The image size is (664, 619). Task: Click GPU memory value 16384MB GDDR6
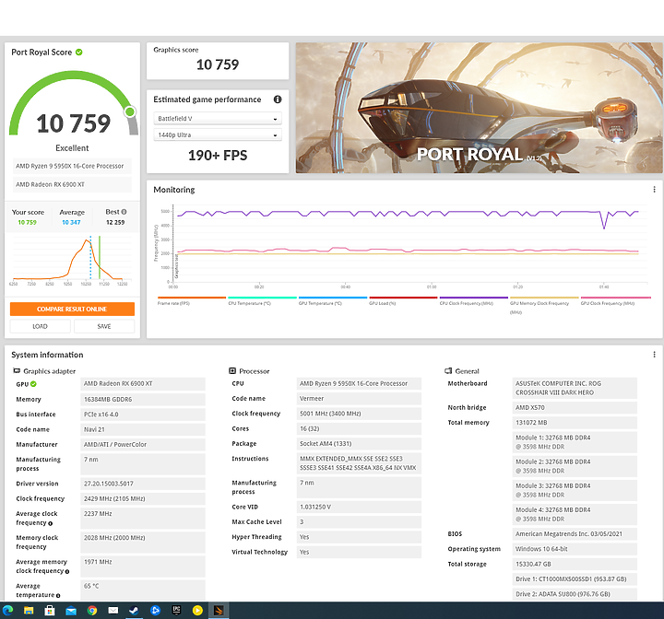pos(143,400)
